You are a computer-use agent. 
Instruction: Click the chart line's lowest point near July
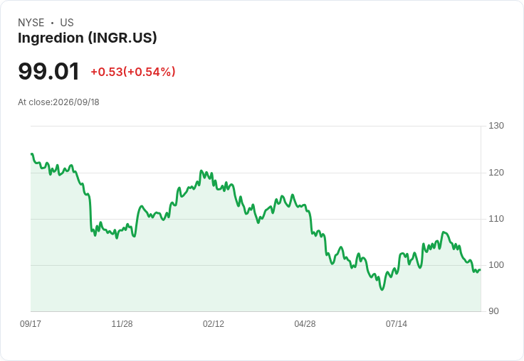(382, 290)
